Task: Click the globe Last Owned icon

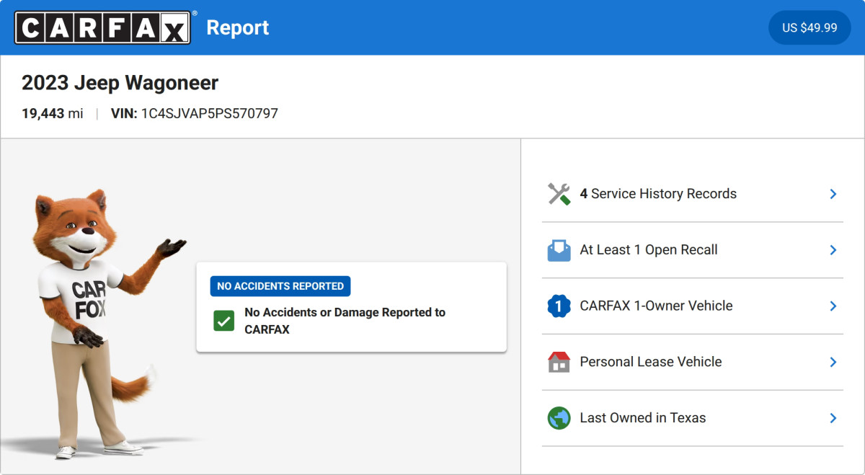Action: point(559,418)
